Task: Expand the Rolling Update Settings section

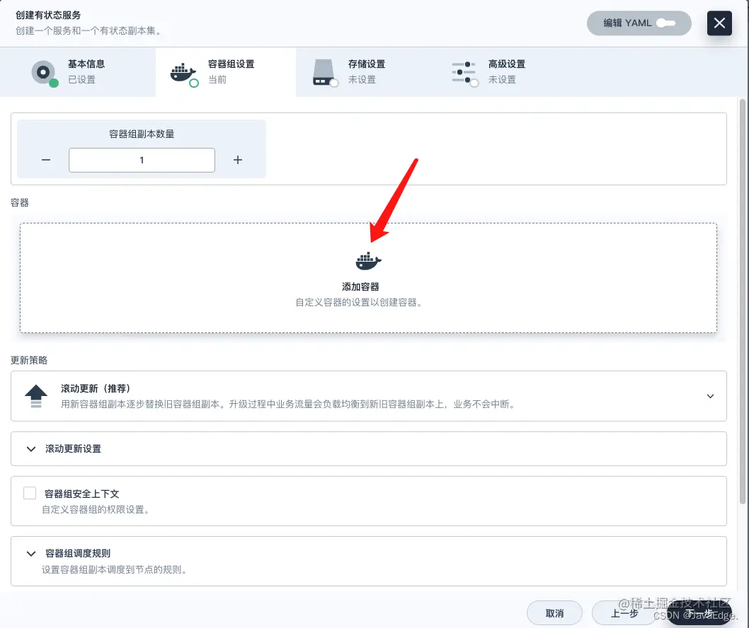Action: pyautogui.click(x=369, y=448)
